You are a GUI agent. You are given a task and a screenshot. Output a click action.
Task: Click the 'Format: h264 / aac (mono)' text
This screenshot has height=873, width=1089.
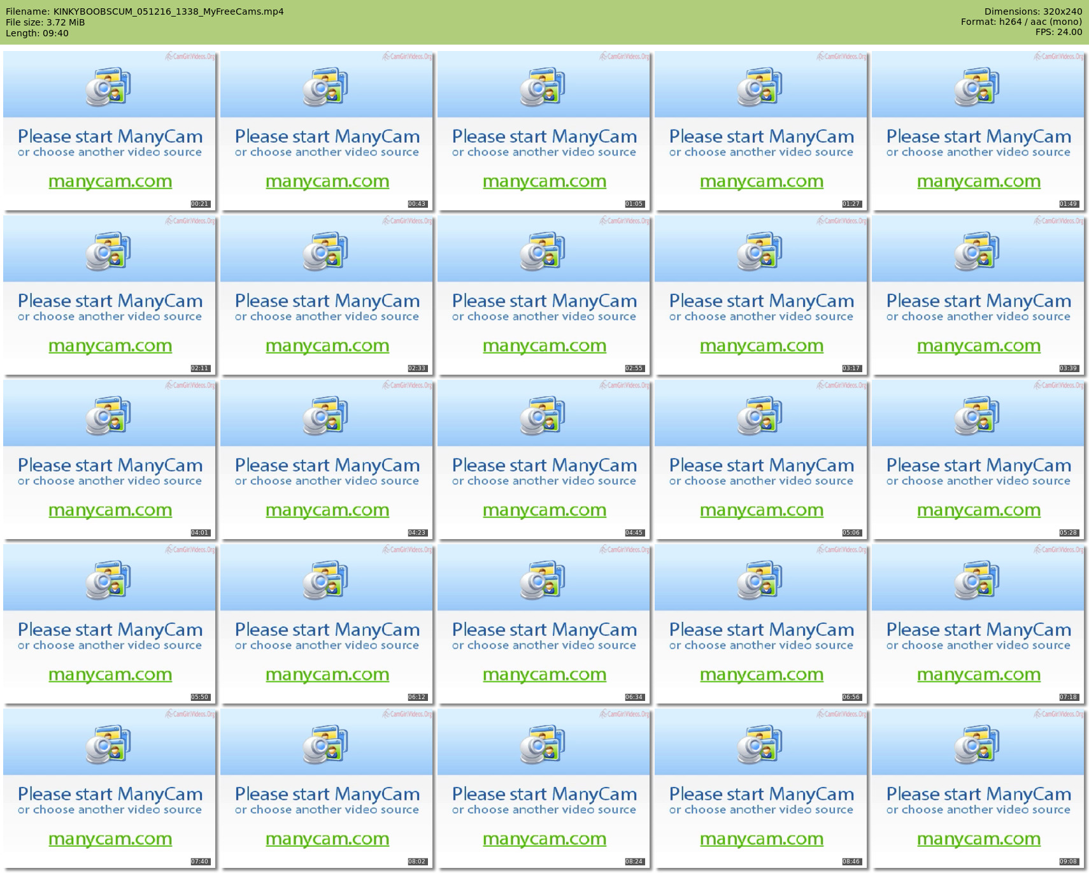click(1021, 22)
